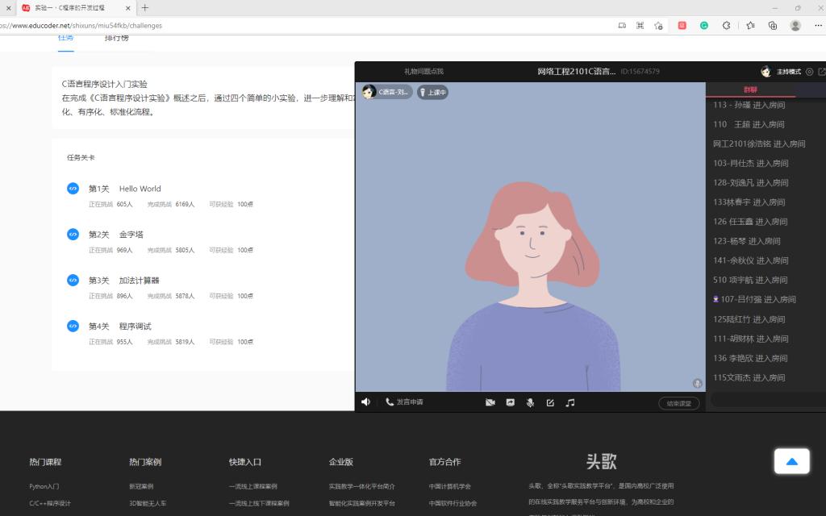Open the 礼物问题点我 link
826x516 pixels.
pyautogui.click(x=423, y=71)
